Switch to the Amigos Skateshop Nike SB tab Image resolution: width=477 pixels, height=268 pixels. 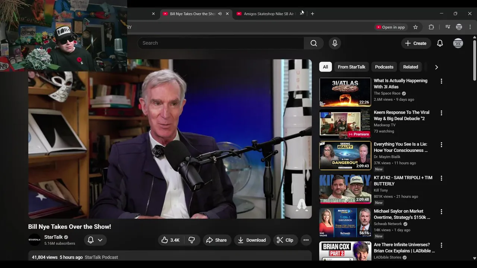tap(269, 14)
